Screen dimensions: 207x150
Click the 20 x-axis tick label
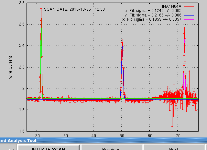(x=38, y=135)
